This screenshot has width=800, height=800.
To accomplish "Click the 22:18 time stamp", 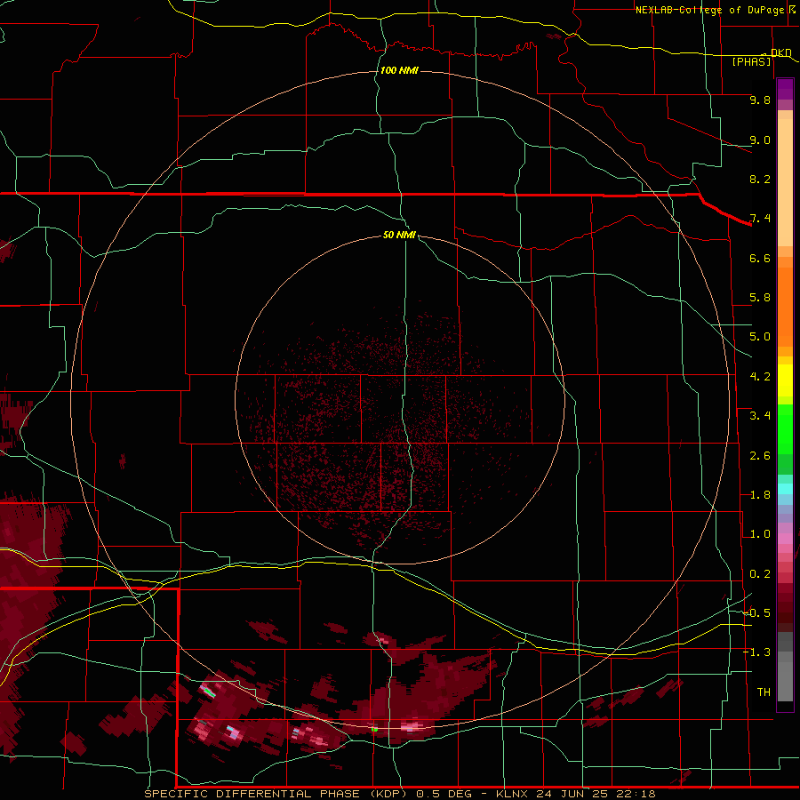I will tap(636, 794).
